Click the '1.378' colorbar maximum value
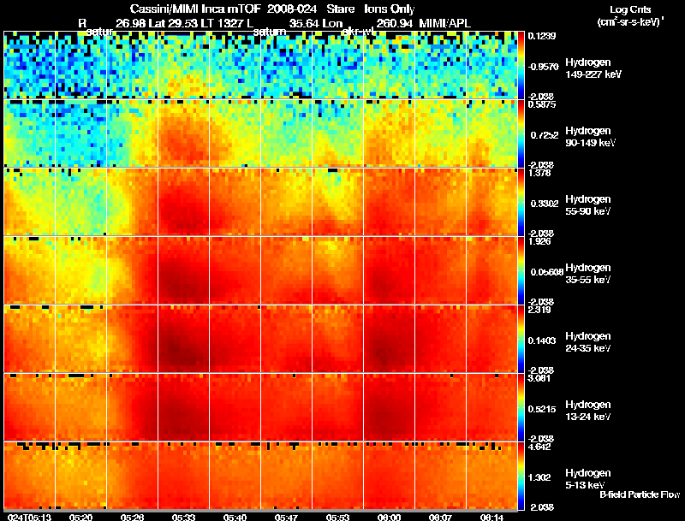The height and width of the screenshot is (521, 685). click(x=539, y=173)
